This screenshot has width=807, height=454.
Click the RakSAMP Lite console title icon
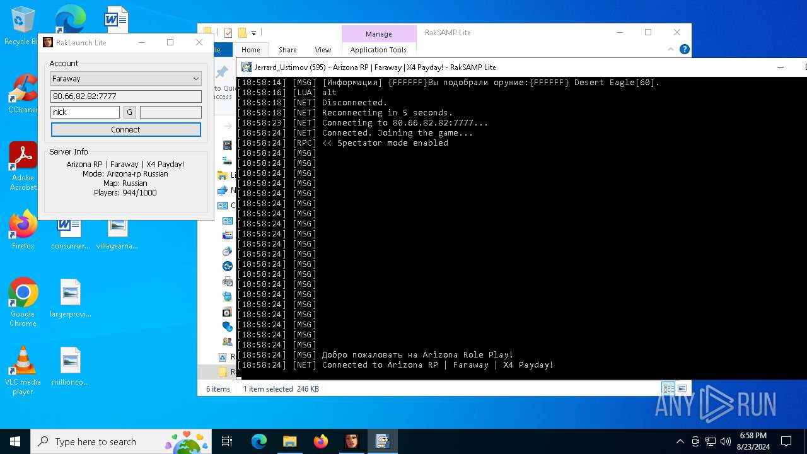247,67
